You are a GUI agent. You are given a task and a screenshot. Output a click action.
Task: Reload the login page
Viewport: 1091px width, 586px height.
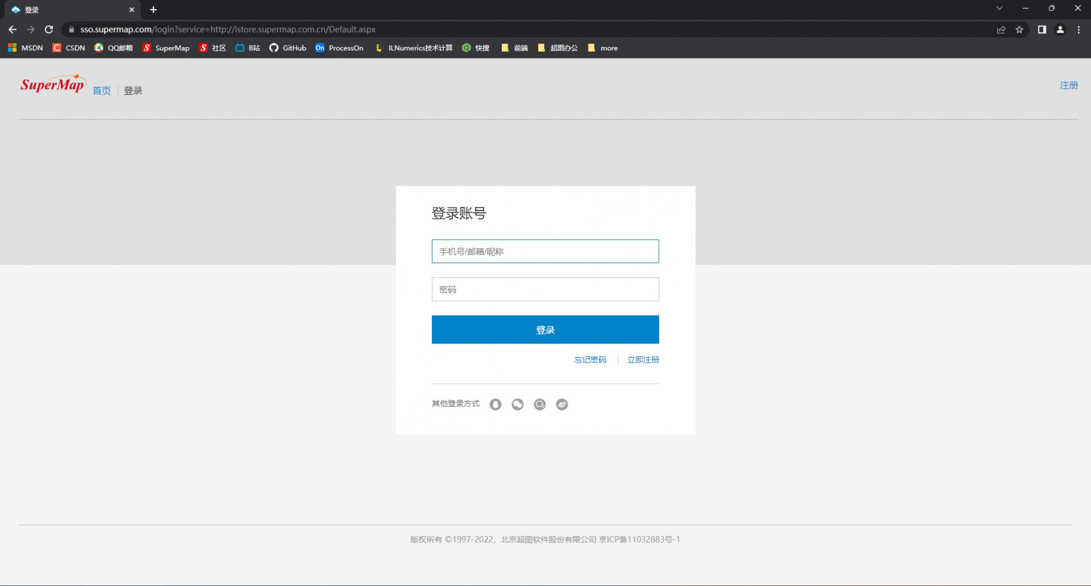pyautogui.click(x=49, y=29)
